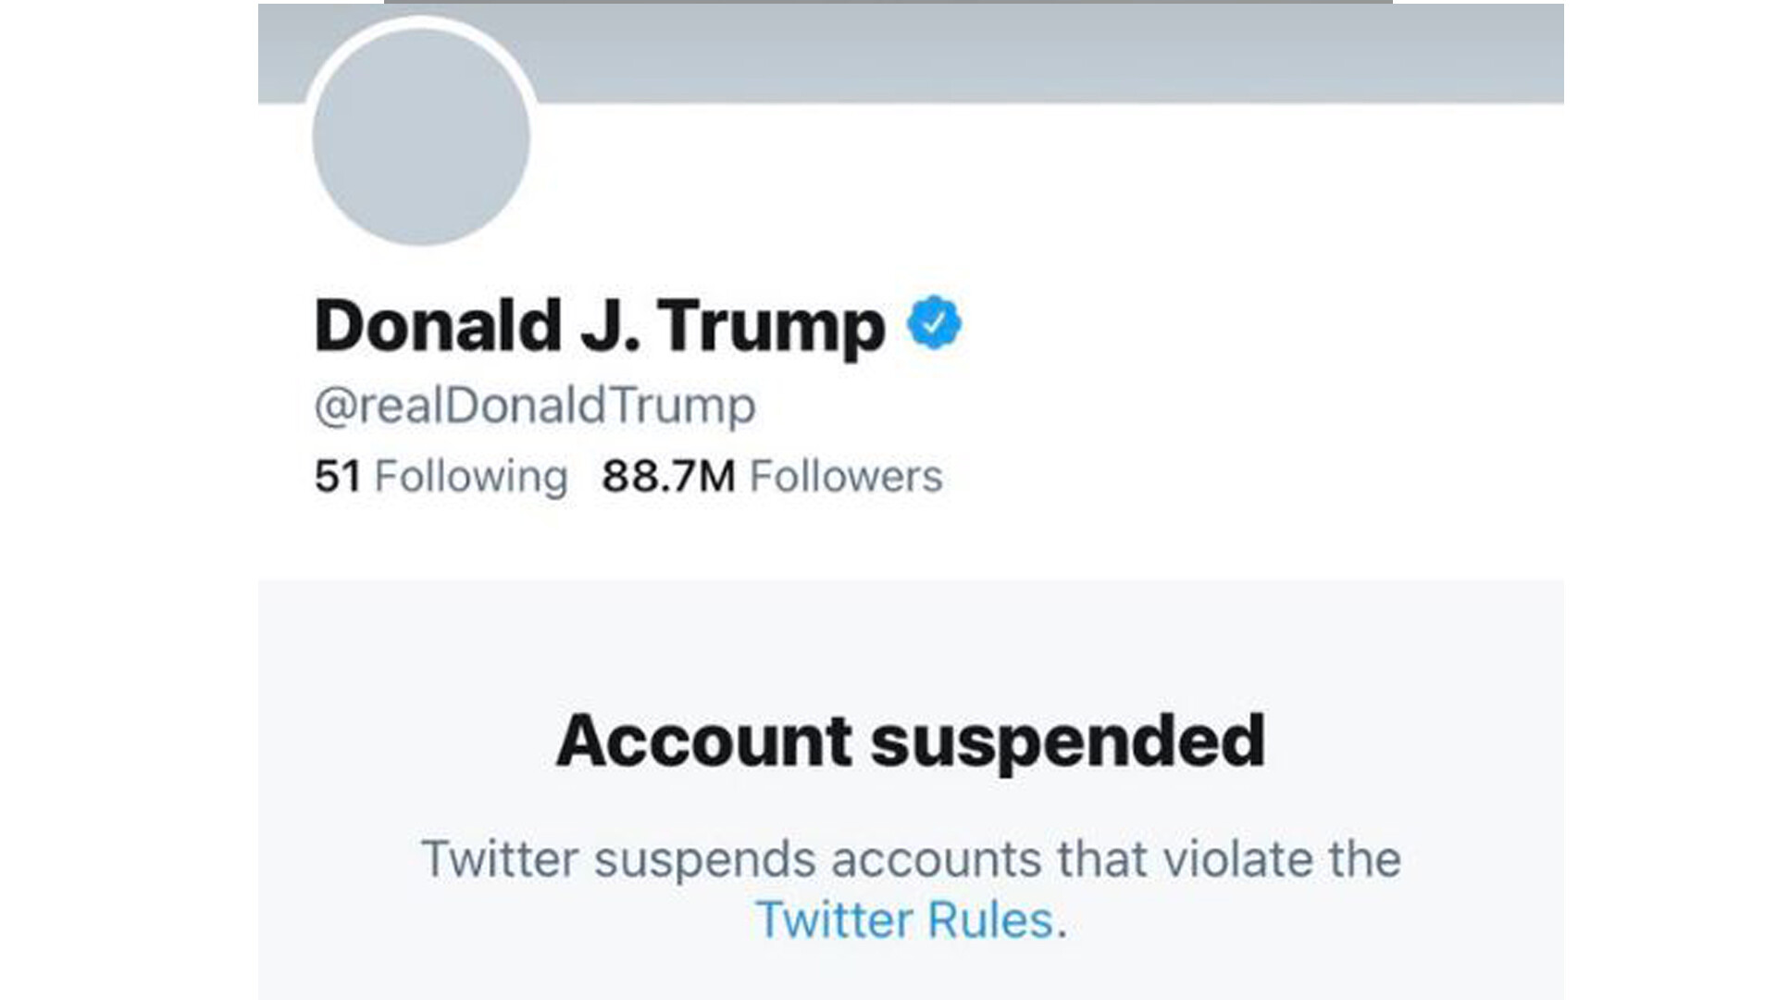
Task: View the 88.7M Followers list
Action: (x=772, y=477)
